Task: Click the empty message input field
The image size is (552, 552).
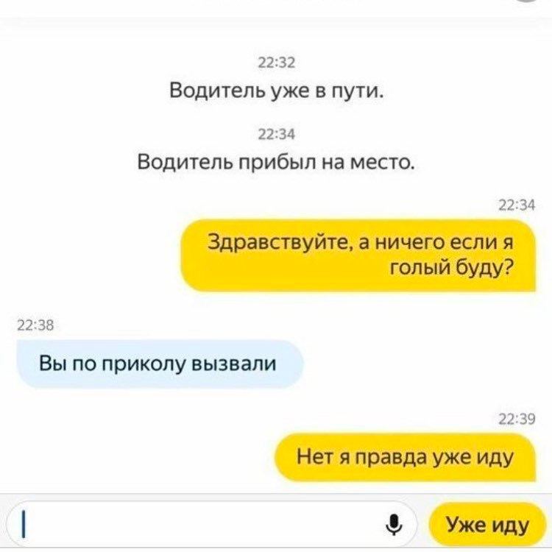Action: coord(211,524)
